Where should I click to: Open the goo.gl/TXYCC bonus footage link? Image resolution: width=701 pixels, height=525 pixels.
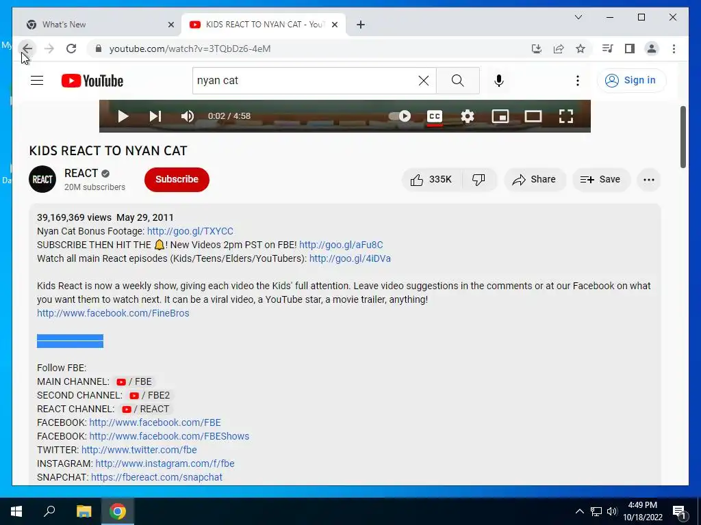tap(190, 231)
